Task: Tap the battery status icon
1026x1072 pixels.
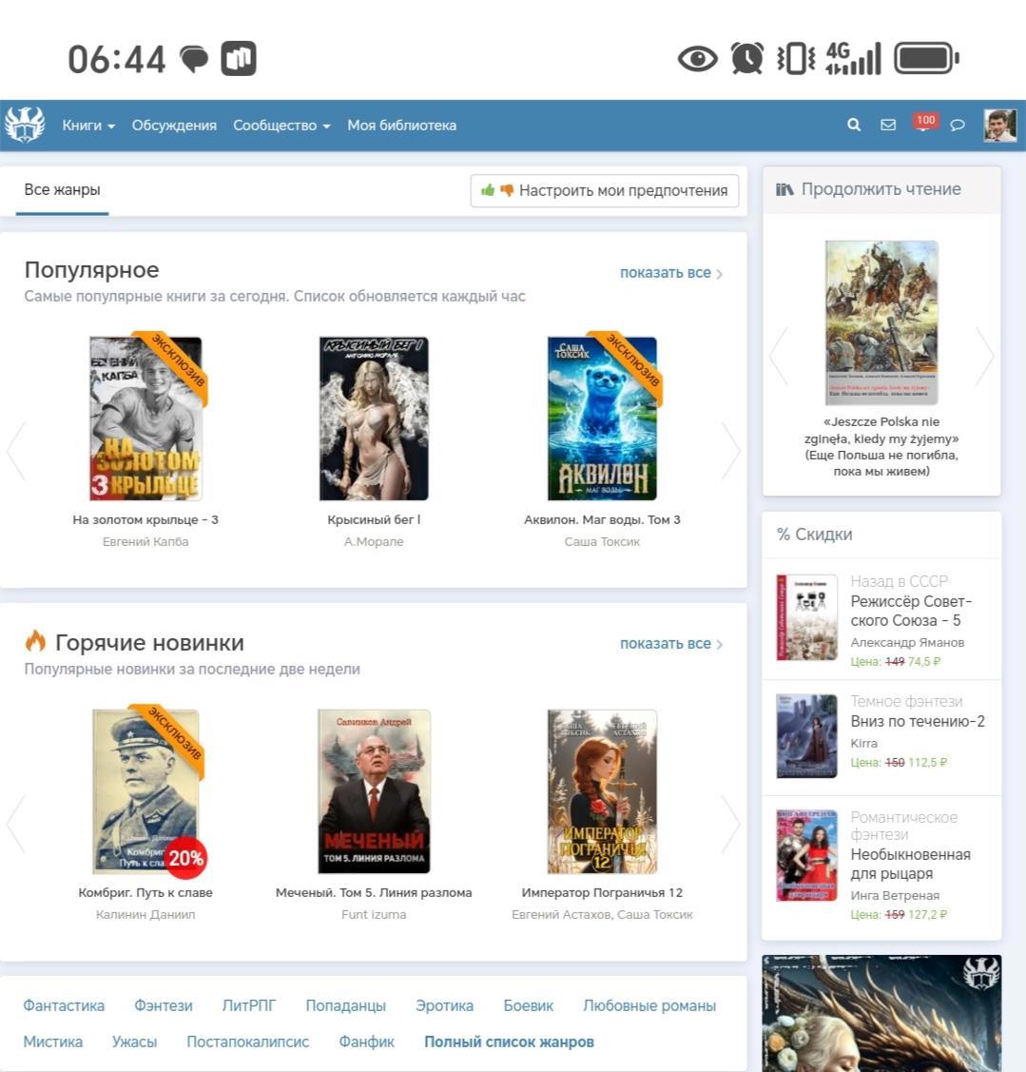Action: [926, 58]
